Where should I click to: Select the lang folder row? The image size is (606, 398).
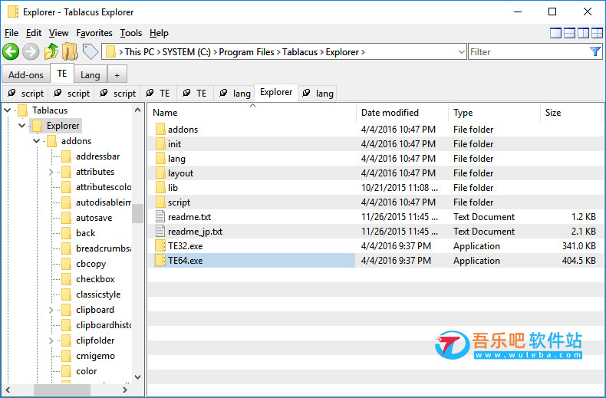pos(375,159)
